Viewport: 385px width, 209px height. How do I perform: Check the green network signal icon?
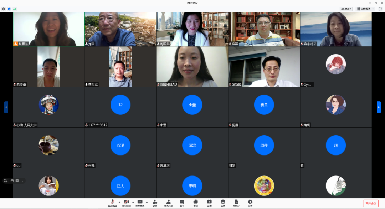15,9
